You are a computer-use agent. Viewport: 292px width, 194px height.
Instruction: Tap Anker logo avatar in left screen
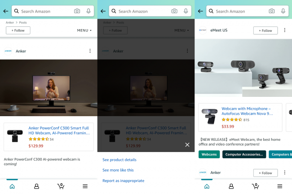(x=8, y=51)
